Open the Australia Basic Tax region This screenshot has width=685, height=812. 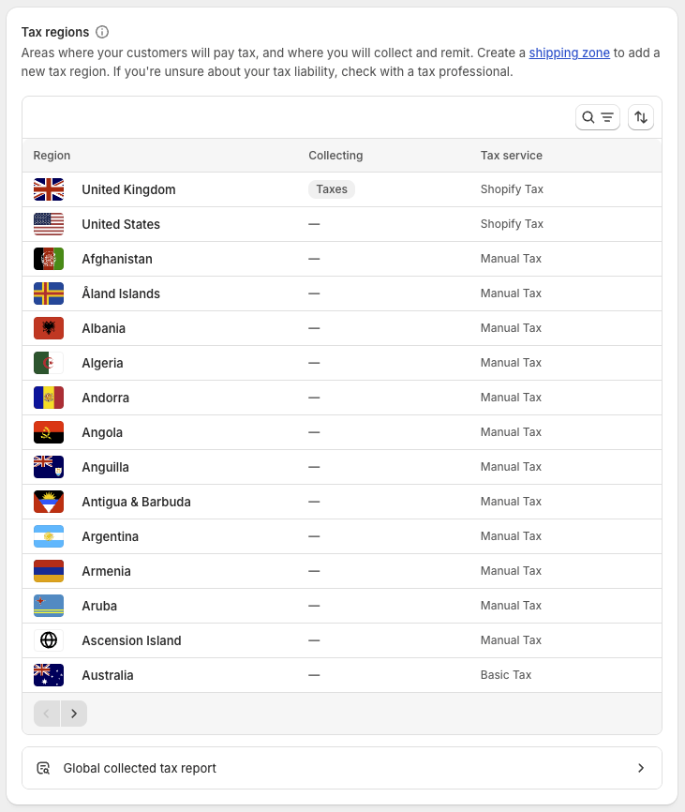pos(108,674)
